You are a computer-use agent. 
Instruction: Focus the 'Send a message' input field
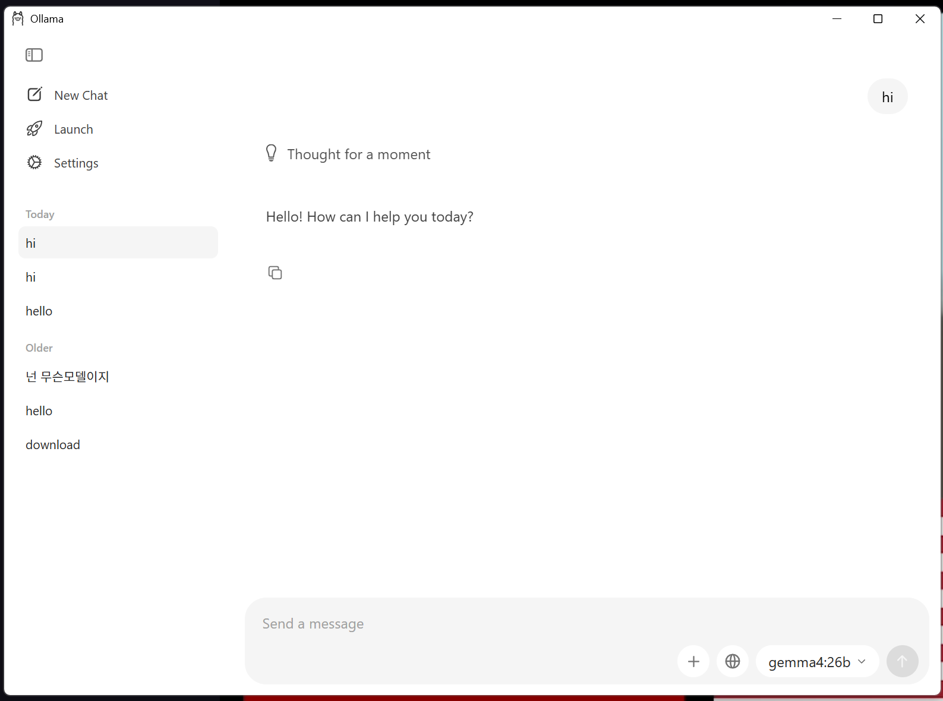[463, 624]
